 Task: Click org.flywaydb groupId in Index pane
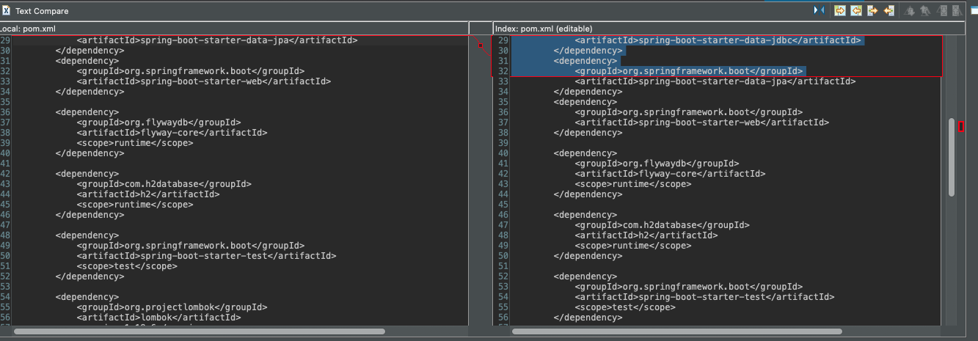pos(657,164)
